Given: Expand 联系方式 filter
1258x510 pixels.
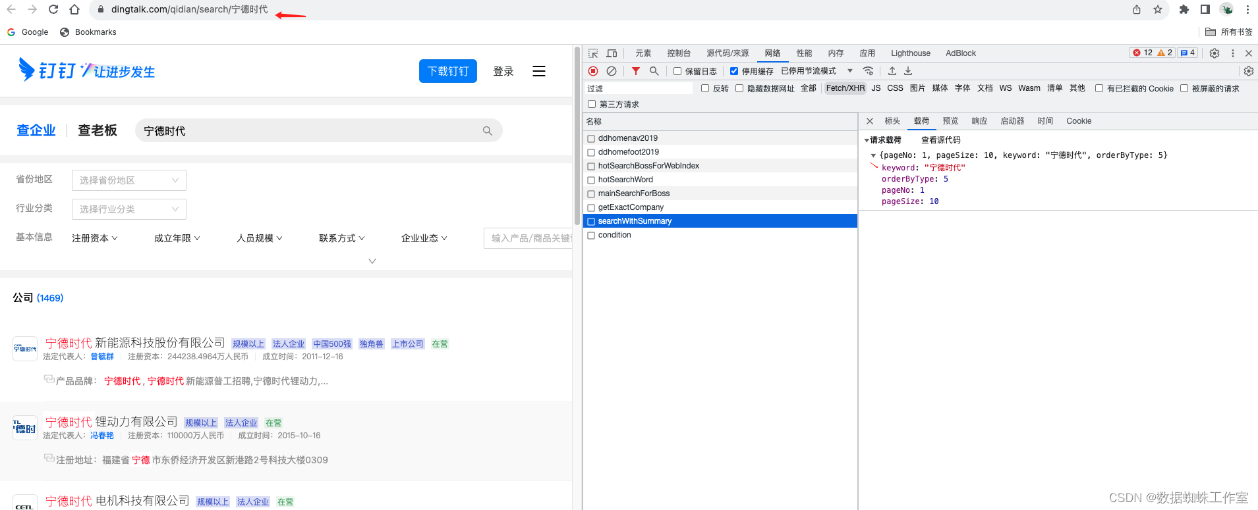Looking at the screenshot, I should [342, 238].
